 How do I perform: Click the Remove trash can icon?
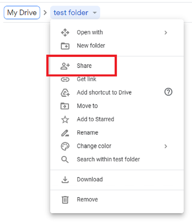(x=65, y=200)
